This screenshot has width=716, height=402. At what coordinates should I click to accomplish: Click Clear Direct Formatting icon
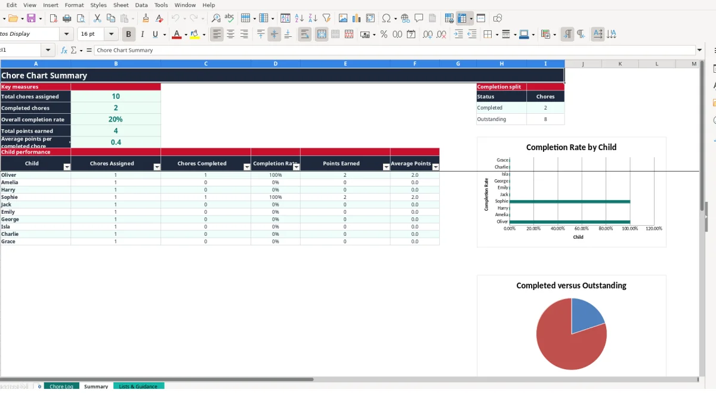click(159, 18)
